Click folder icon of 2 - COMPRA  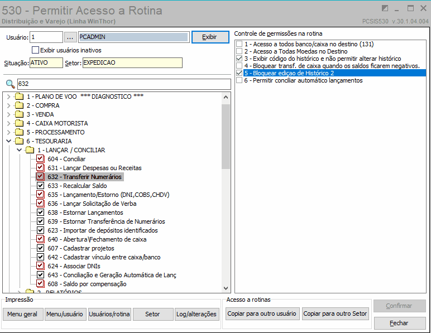19,105
